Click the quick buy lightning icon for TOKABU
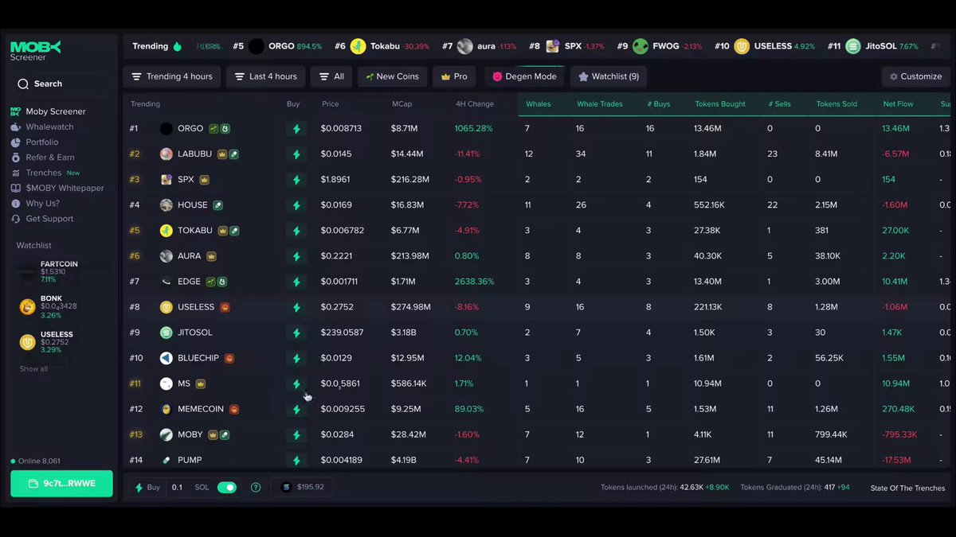This screenshot has height=537, width=956. pyautogui.click(x=296, y=231)
